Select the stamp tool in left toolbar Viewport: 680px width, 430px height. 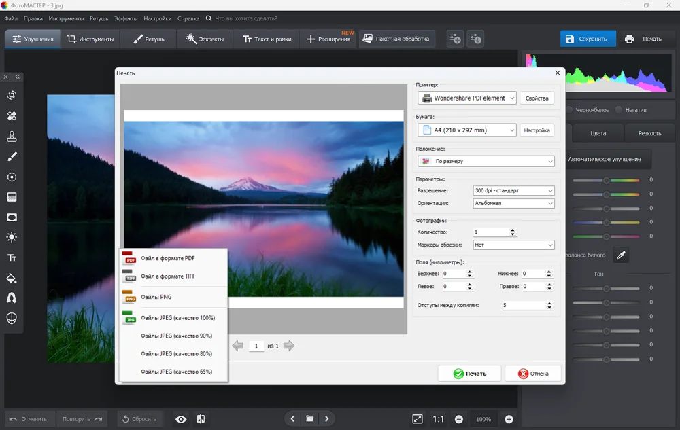coord(12,137)
